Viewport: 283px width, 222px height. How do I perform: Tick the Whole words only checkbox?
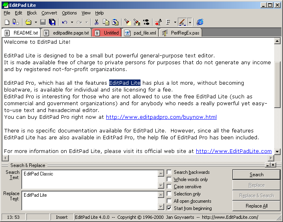tap(169, 179)
